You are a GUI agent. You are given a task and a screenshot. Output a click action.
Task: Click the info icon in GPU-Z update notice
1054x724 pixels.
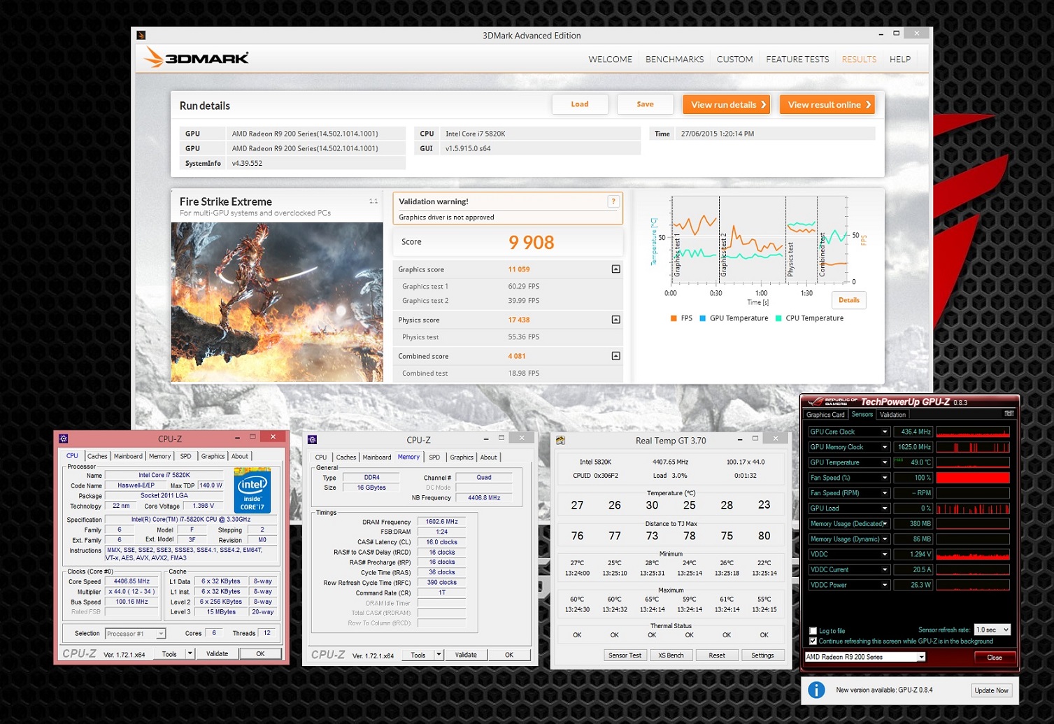coord(816,690)
